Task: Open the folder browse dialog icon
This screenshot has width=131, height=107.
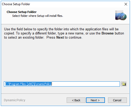Action: coord(124,84)
